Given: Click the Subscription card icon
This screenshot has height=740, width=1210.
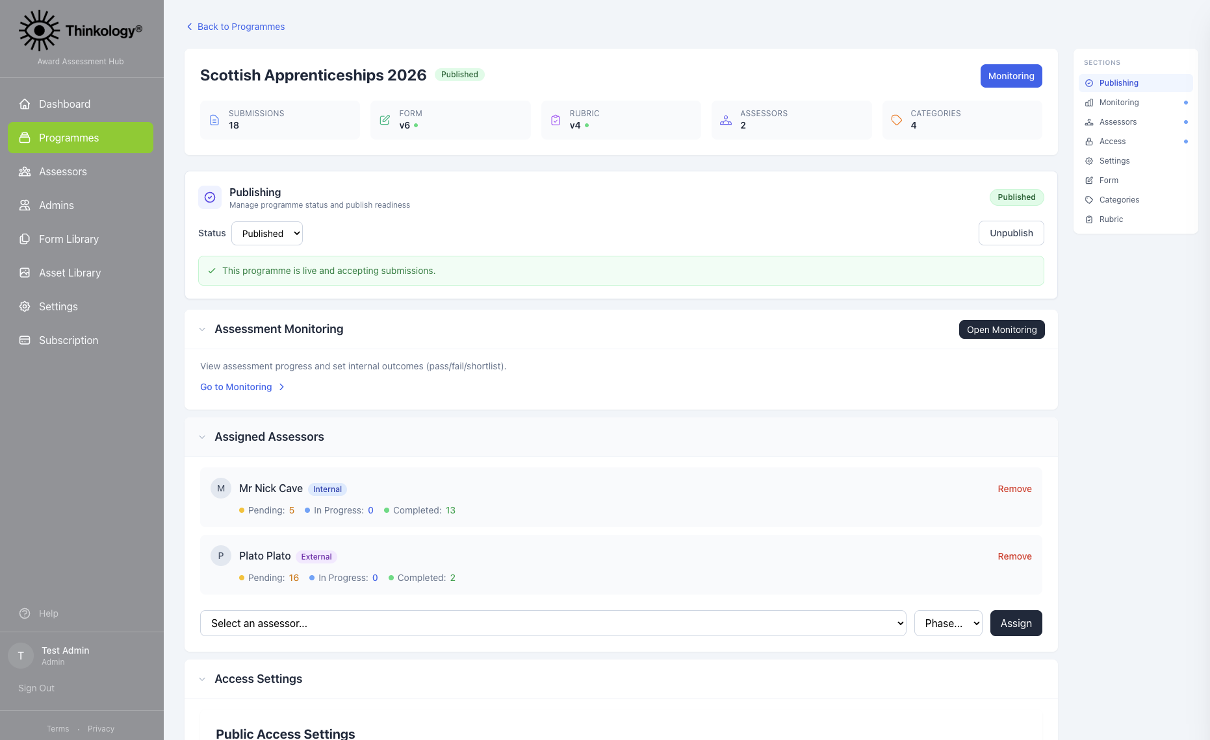Looking at the screenshot, I should tap(25, 340).
